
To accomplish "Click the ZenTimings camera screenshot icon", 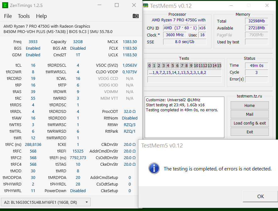I will 136,16.
